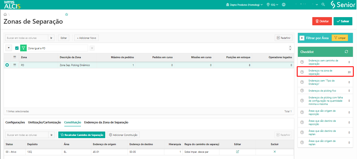Image resolution: width=357 pixels, height=159 pixels.
Task: Mark page as favorite with star icon
Action: [x=66, y=14]
